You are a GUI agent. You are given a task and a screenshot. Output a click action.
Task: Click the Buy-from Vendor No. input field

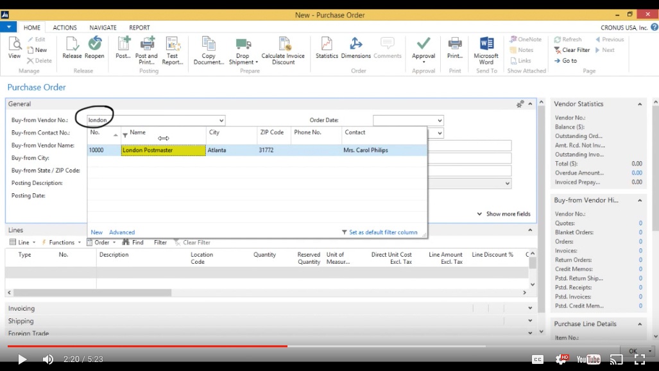pyautogui.click(x=151, y=120)
